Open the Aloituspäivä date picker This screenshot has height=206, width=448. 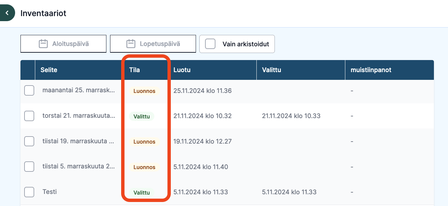coord(63,44)
